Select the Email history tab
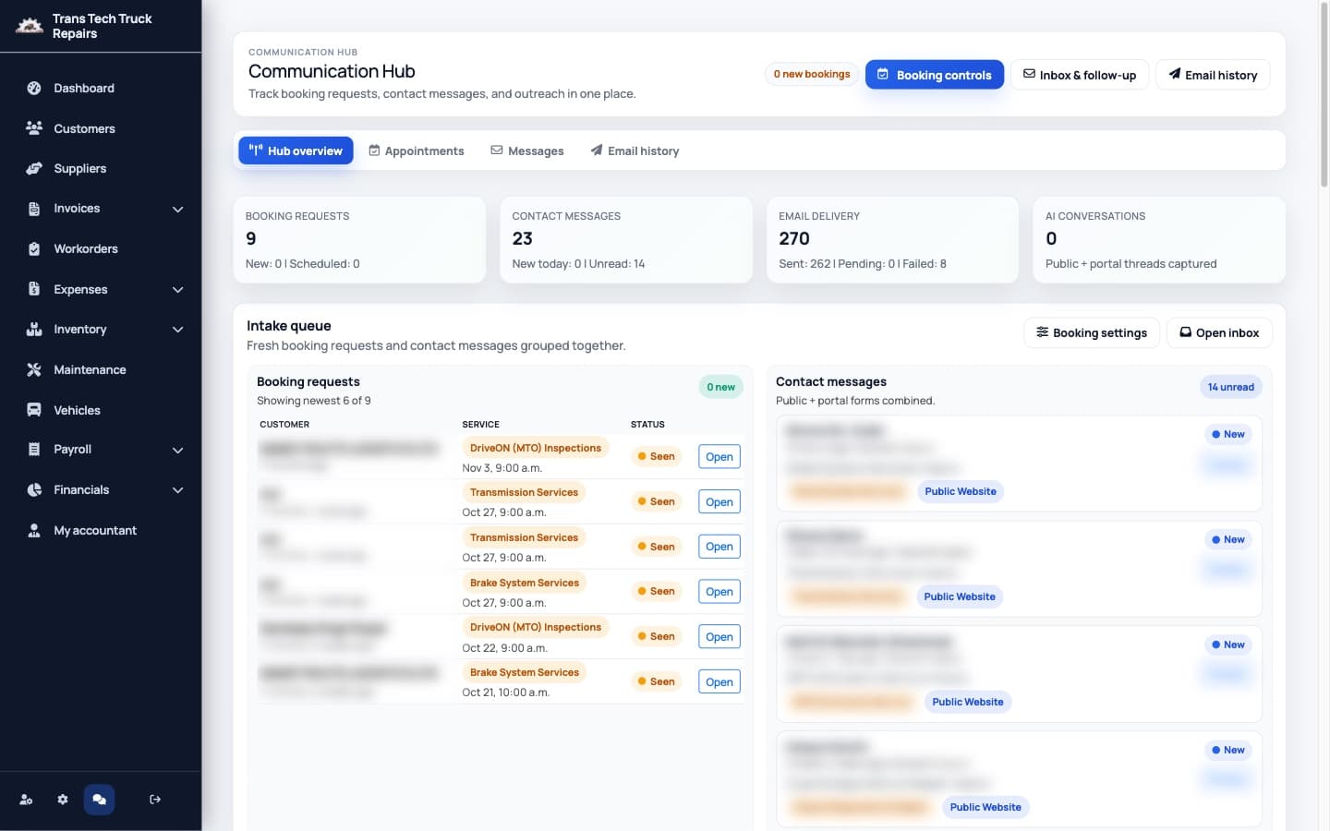Screen dimensions: 1330x831 635,151
